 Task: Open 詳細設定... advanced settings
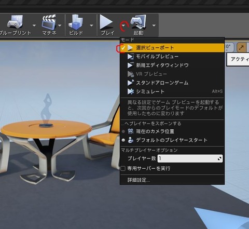click(x=139, y=180)
